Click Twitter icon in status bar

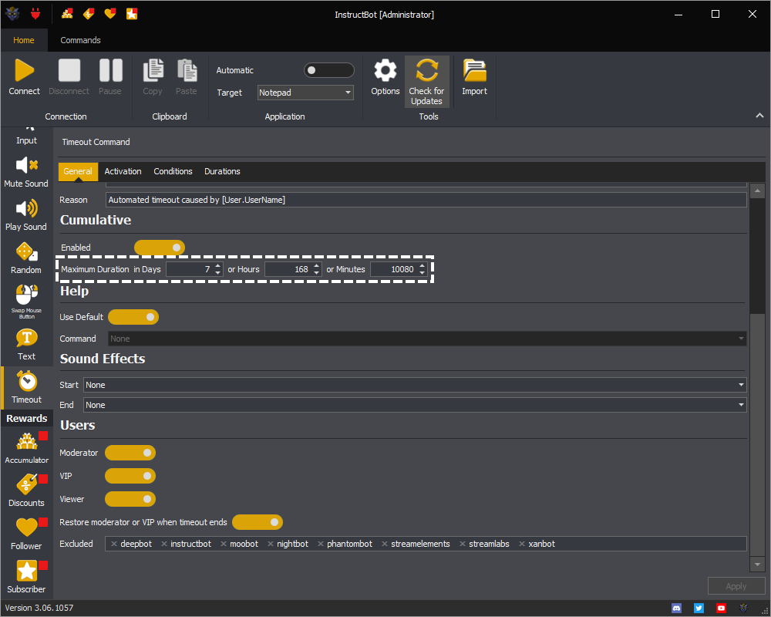point(699,609)
